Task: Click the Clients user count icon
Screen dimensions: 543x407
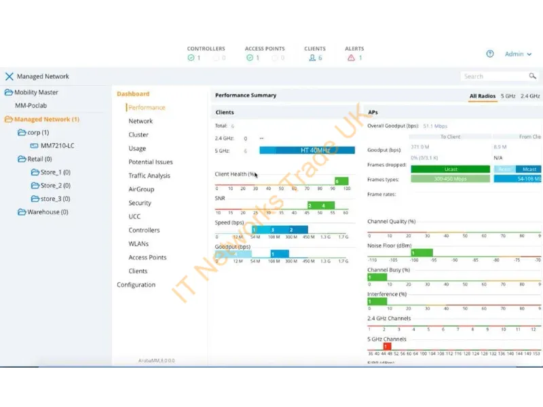Action: tap(312, 58)
